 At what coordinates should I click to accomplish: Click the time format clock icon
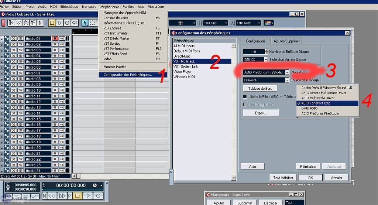click(95, 185)
